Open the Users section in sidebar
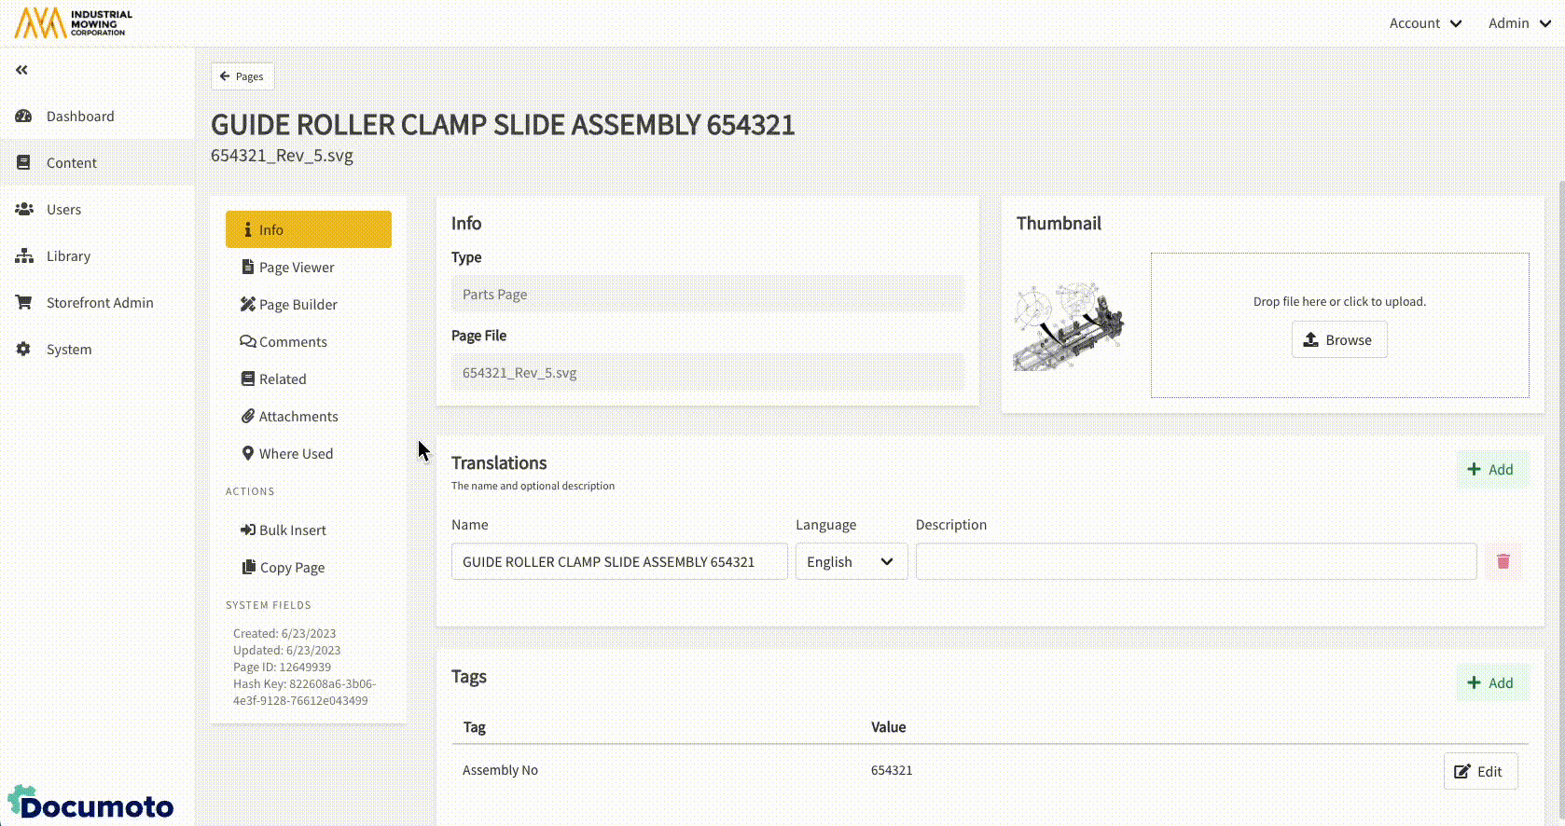 pos(63,210)
